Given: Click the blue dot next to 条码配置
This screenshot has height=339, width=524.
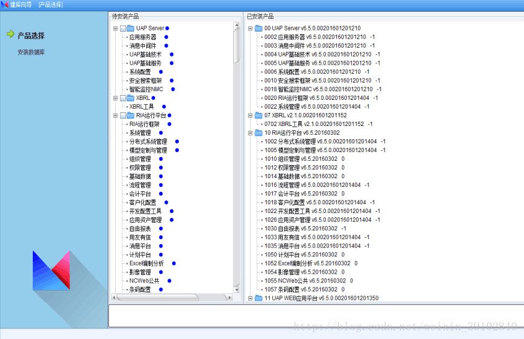Looking at the screenshot, I should (x=161, y=289).
